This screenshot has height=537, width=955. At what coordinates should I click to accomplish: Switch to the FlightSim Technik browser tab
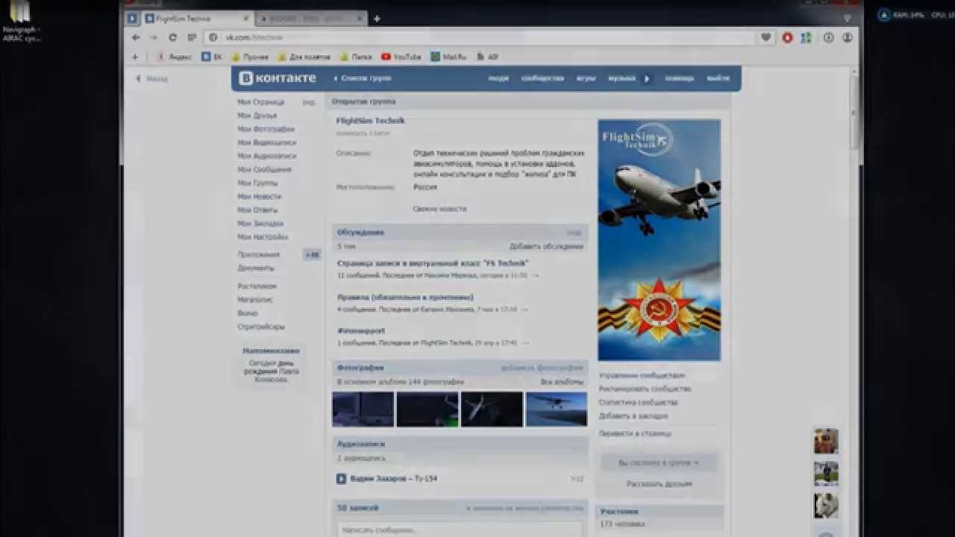coord(198,19)
